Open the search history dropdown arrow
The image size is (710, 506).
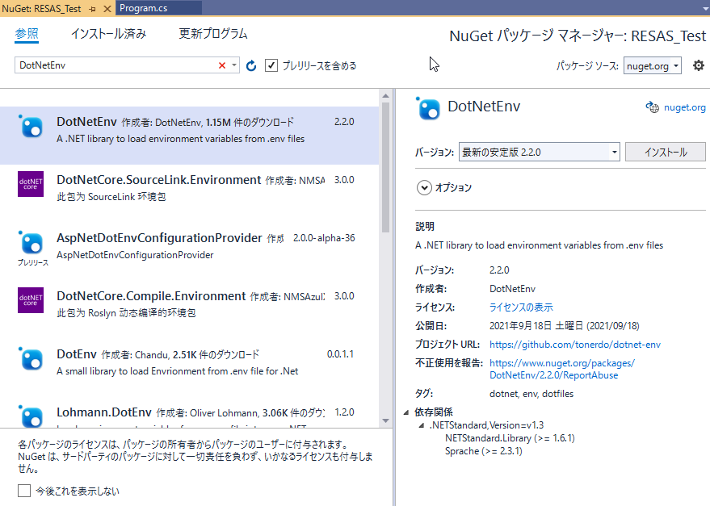233,65
